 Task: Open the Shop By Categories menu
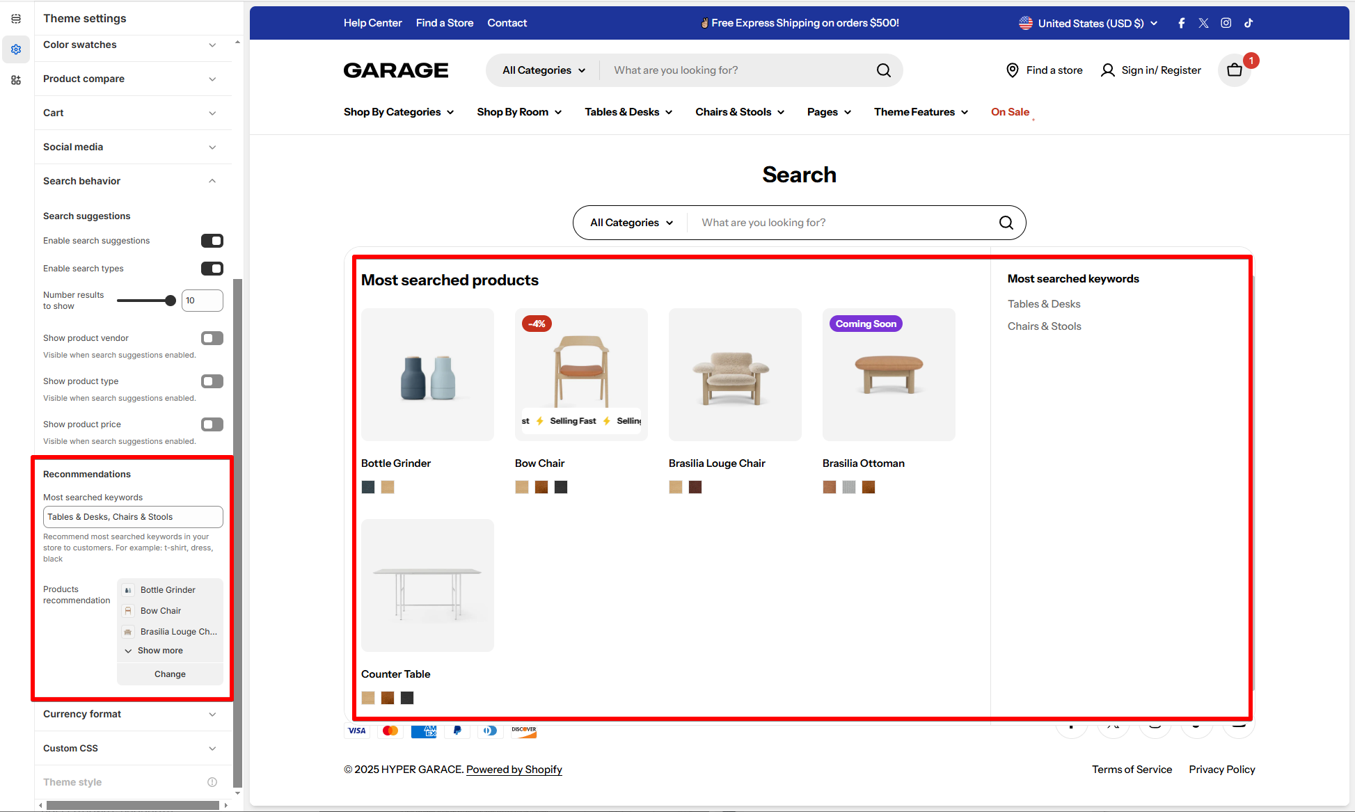[x=399, y=112]
